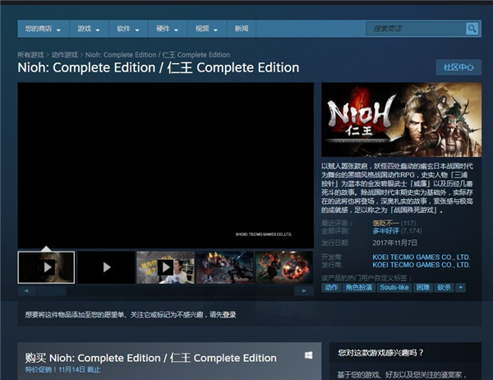Click the thumbnail strip scrollbar handle
493x380 pixels.
tap(52, 290)
